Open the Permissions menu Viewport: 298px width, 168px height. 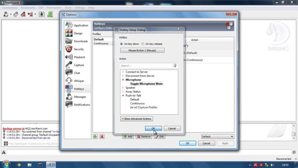pos(54,8)
